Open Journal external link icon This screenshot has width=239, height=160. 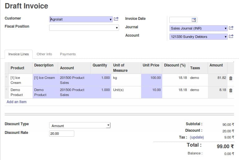[x=231, y=28]
